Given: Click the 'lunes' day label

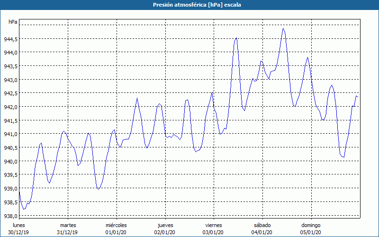Looking at the screenshot, I should point(19,225).
